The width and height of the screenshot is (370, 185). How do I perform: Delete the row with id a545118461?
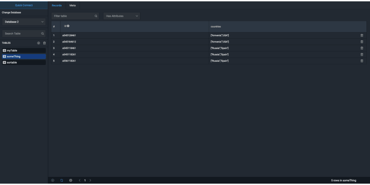[x=362, y=48]
